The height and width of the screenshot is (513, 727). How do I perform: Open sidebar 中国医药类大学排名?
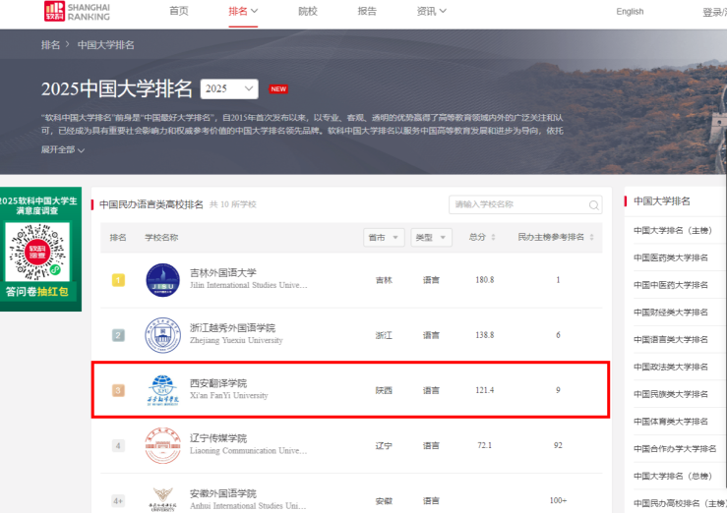(x=671, y=257)
